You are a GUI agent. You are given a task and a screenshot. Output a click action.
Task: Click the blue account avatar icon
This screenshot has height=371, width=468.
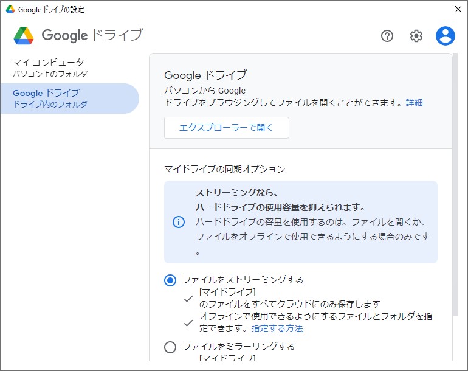pos(446,36)
